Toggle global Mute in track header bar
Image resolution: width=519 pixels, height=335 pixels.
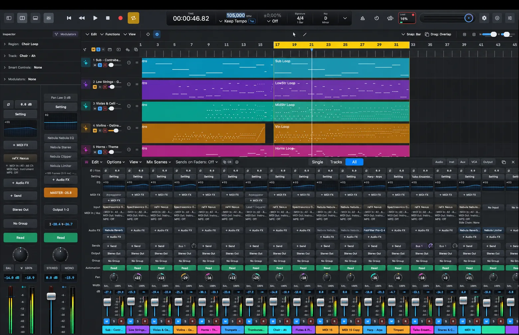click(x=93, y=50)
